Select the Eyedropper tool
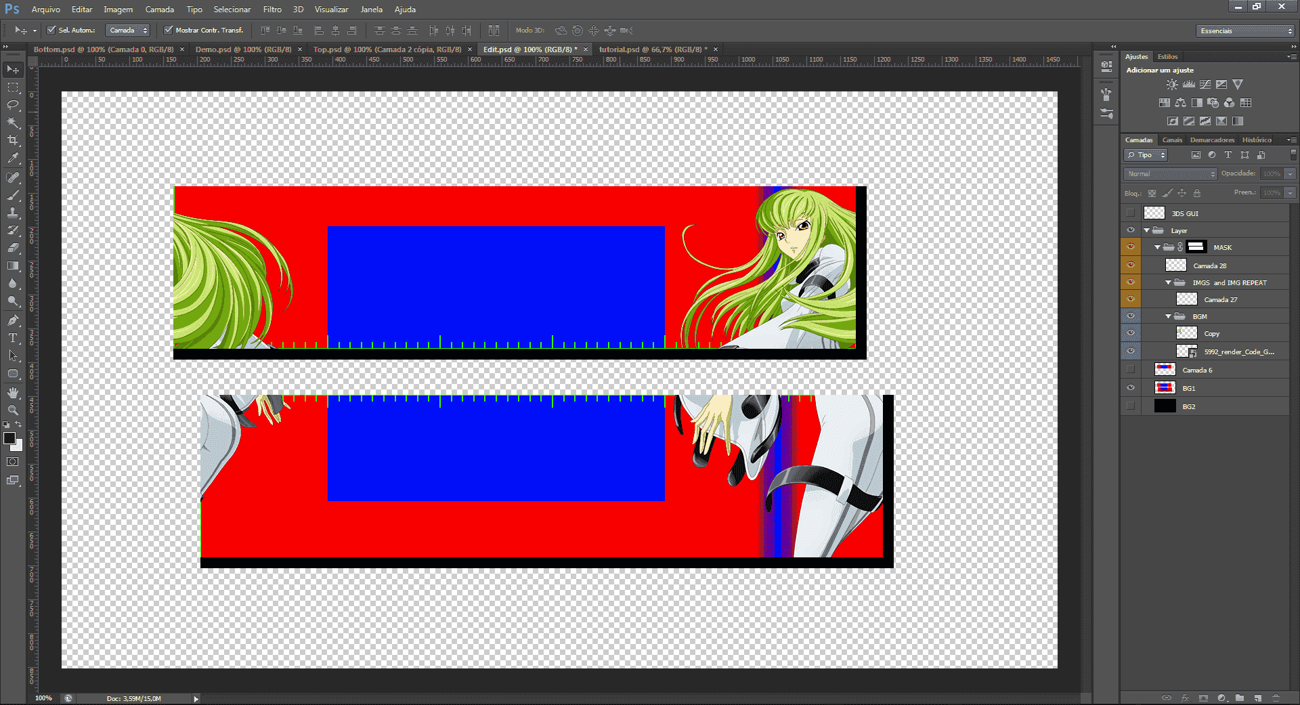This screenshot has height=705, width=1300. click(13, 158)
